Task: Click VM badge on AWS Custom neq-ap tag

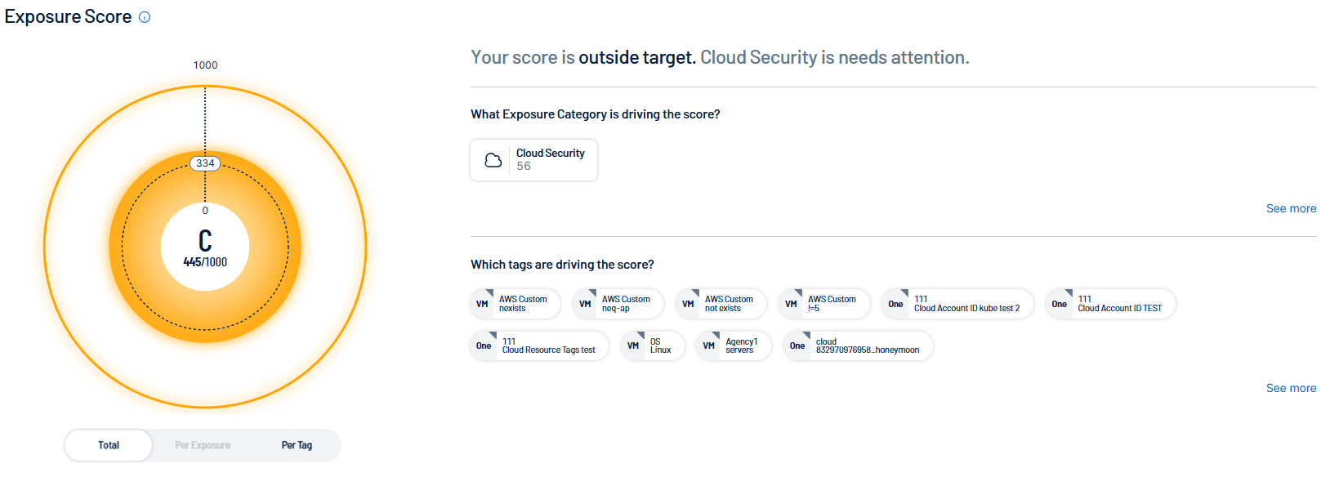Action: tap(586, 304)
